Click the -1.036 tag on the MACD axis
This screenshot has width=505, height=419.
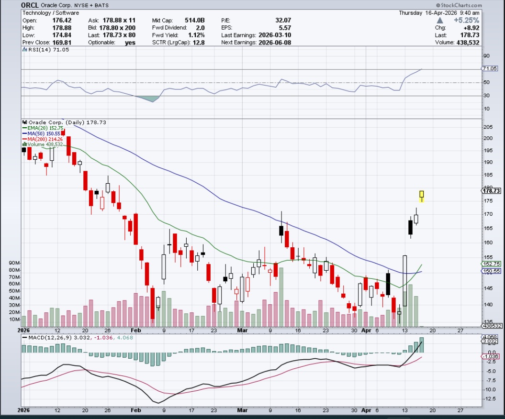490,356
